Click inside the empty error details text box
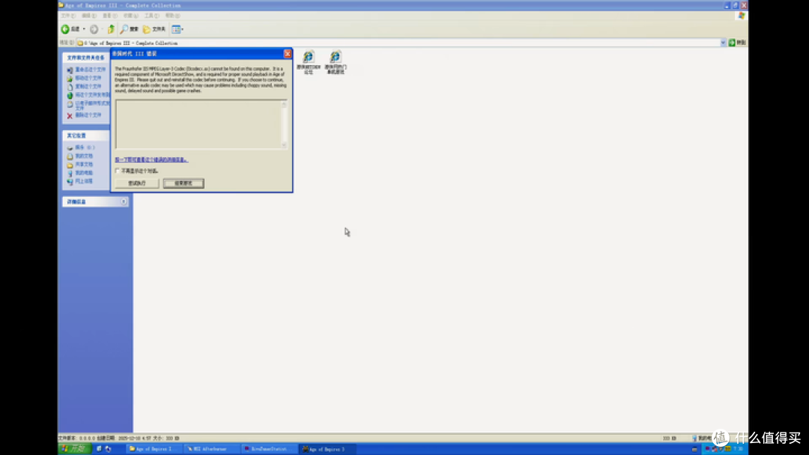The height and width of the screenshot is (455, 809). coord(199,124)
